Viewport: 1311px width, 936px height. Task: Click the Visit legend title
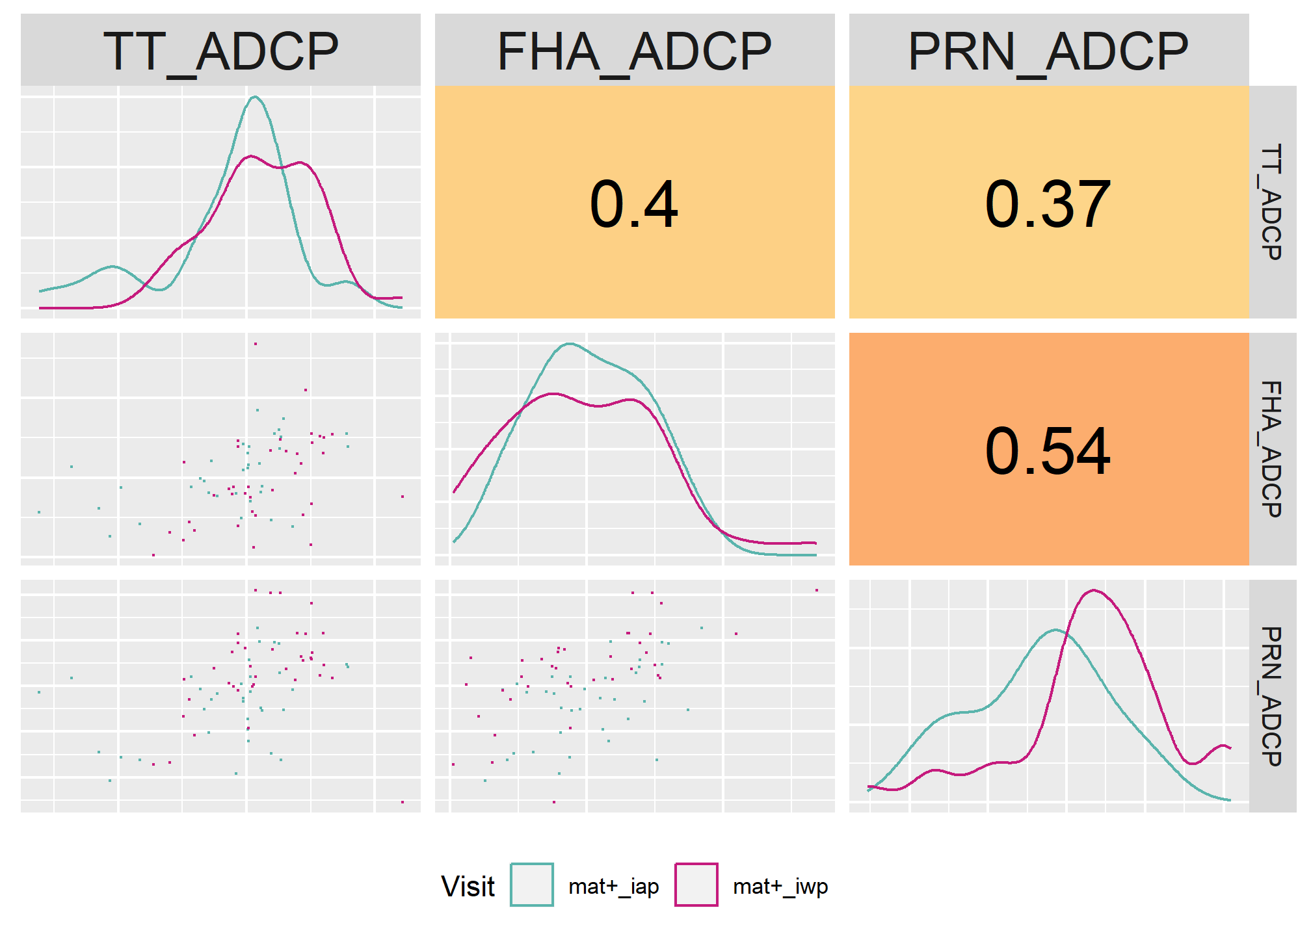click(x=468, y=886)
